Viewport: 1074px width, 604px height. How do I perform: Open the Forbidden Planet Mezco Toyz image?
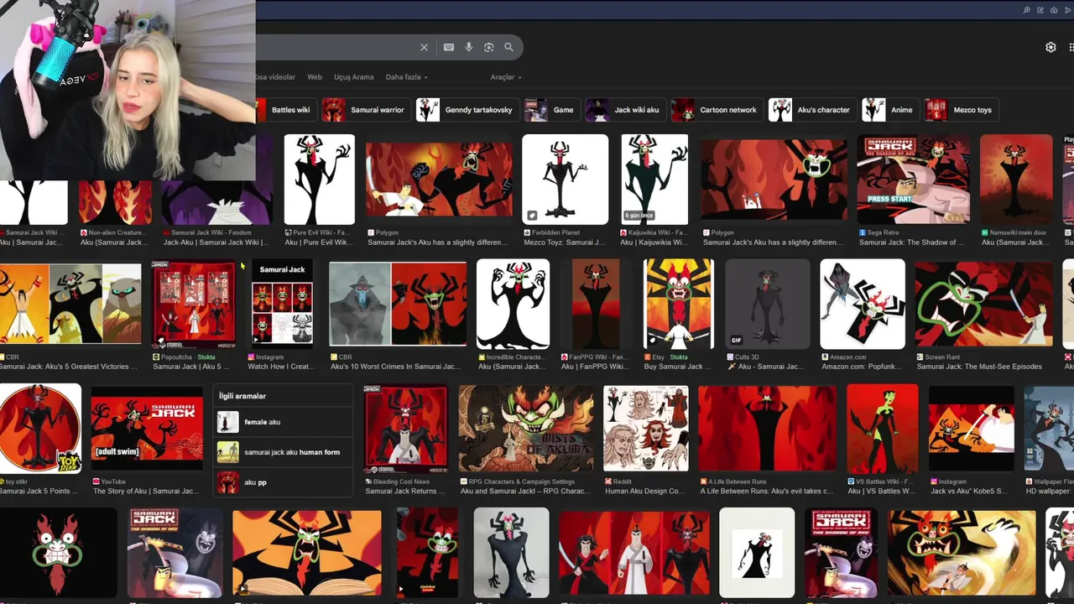point(565,180)
